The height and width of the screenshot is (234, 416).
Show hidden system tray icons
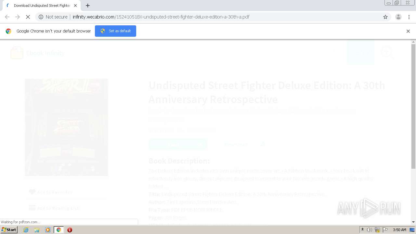(x=362, y=230)
